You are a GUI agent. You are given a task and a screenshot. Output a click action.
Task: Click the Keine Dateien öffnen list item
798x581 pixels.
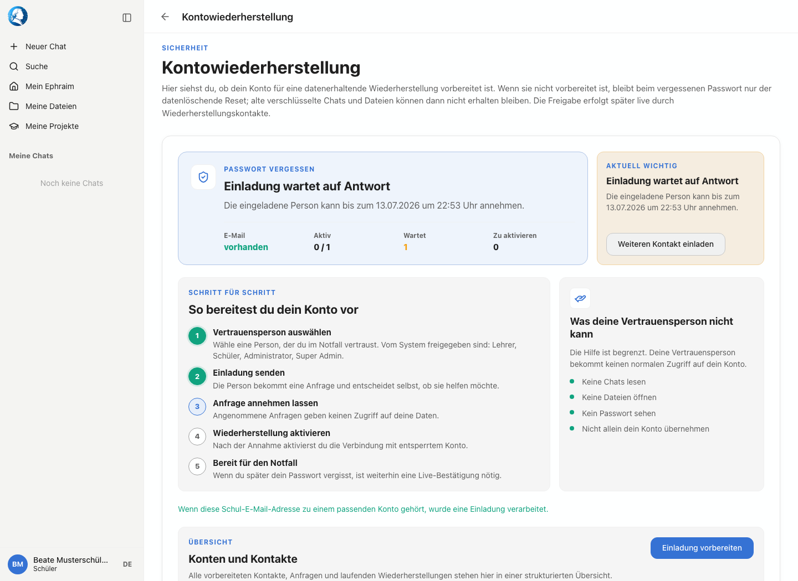[x=619, y=397]
